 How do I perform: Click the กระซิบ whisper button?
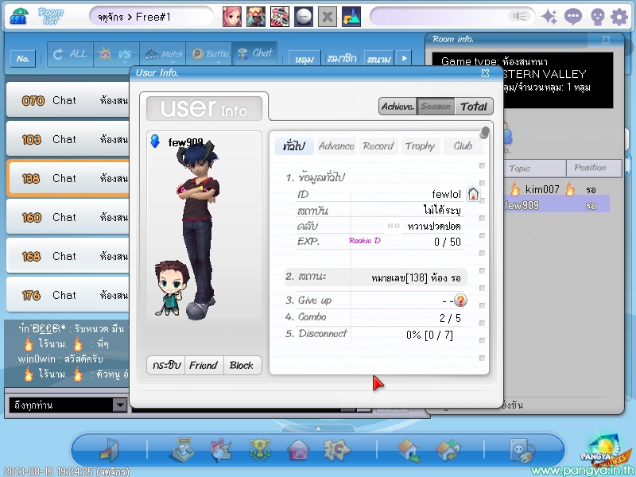[x=166, y=366]
